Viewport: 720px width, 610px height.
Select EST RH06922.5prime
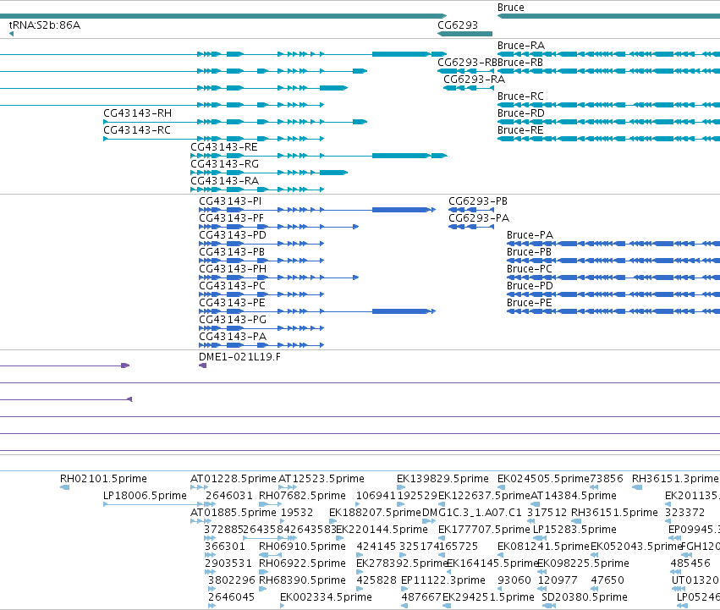[302, 564]
